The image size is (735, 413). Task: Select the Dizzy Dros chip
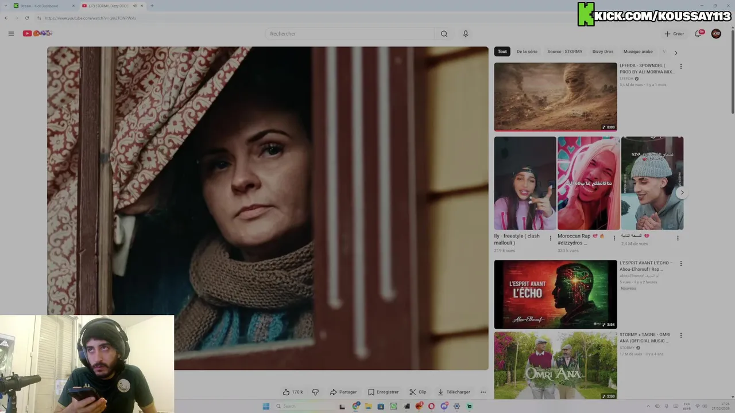click(x=603, y=52)
